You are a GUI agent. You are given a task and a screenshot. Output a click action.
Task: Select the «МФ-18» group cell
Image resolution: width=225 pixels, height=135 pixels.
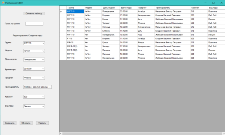click(x=75, y=42)
